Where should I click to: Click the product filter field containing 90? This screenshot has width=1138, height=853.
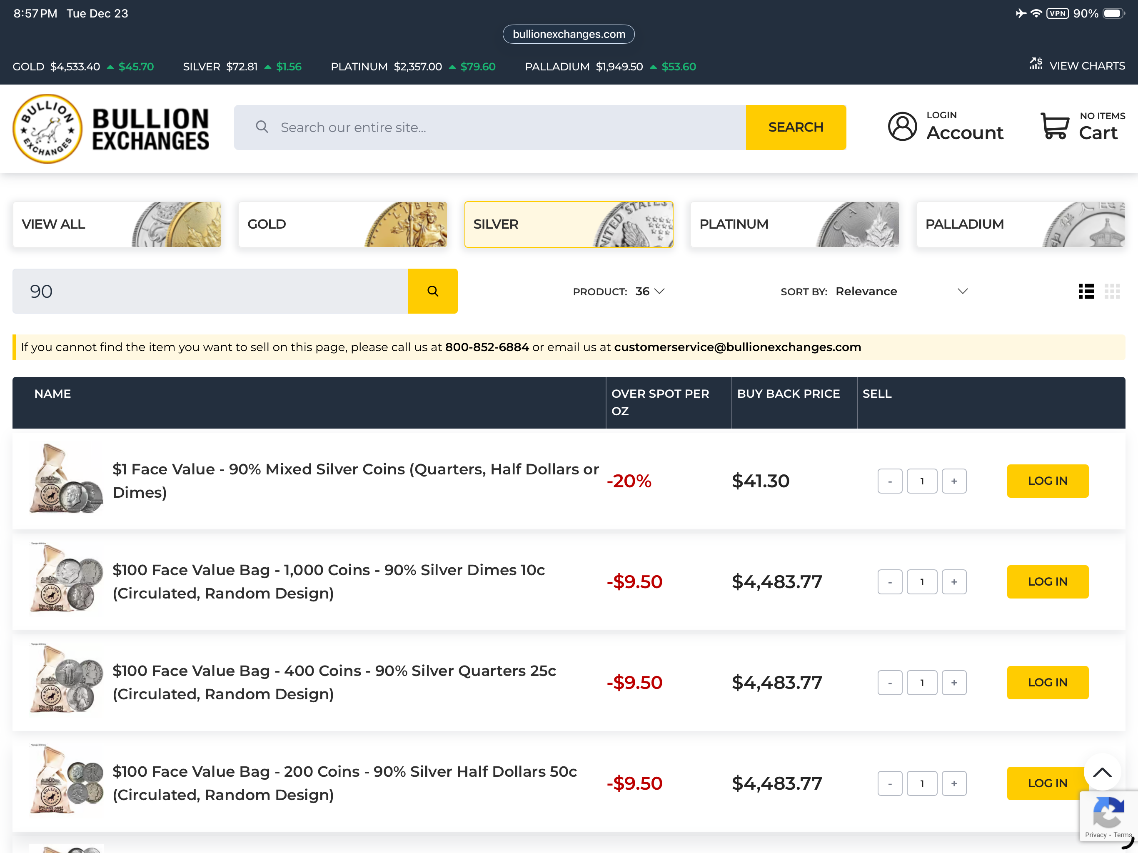coord(210,291)
